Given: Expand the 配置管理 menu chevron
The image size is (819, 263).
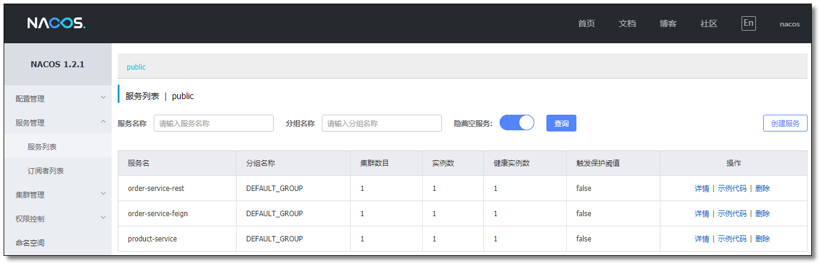Looking at the screenshot, I should click(x=103, y=97).
